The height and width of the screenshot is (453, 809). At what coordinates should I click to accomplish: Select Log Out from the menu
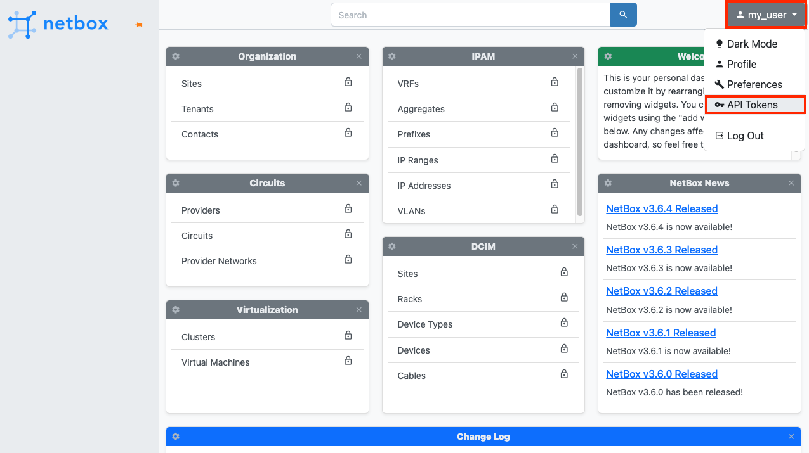tap(745, 136)
